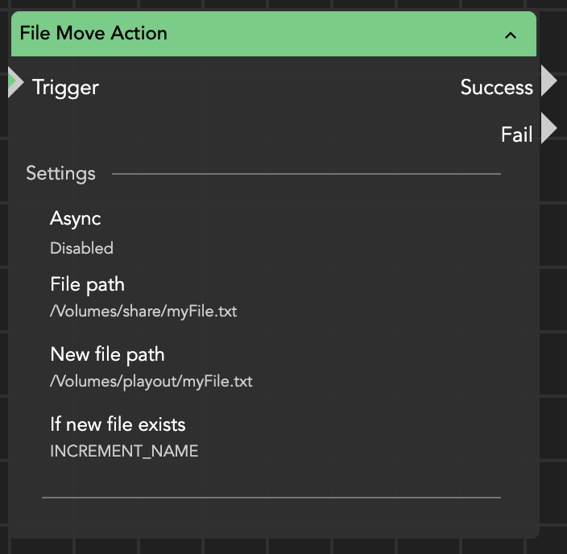Click the Fail output port arrow
Viewport: 567px width, 554px height.
pyautogui.click(x=549, y=129)
